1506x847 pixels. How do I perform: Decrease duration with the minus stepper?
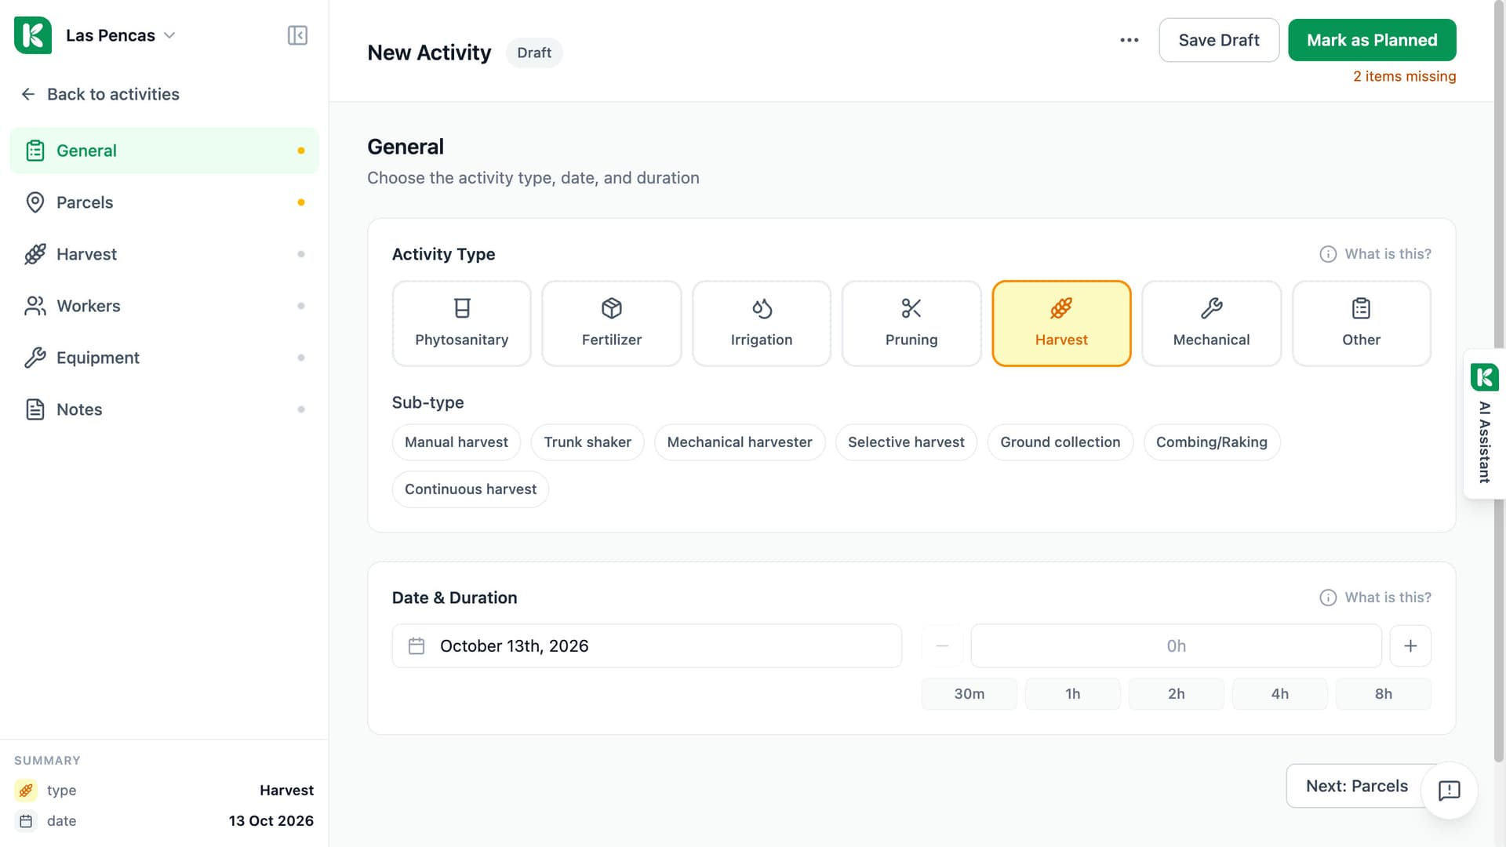click(942, 646)
